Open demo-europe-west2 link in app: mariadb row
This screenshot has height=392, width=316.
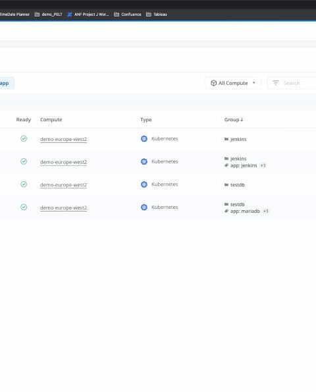63,208
